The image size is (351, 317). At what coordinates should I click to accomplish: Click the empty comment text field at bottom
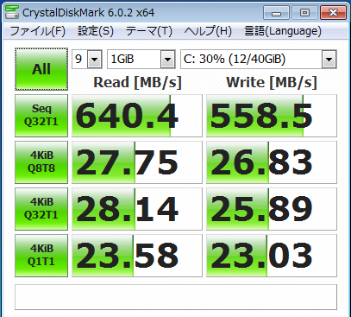[176, 297]
